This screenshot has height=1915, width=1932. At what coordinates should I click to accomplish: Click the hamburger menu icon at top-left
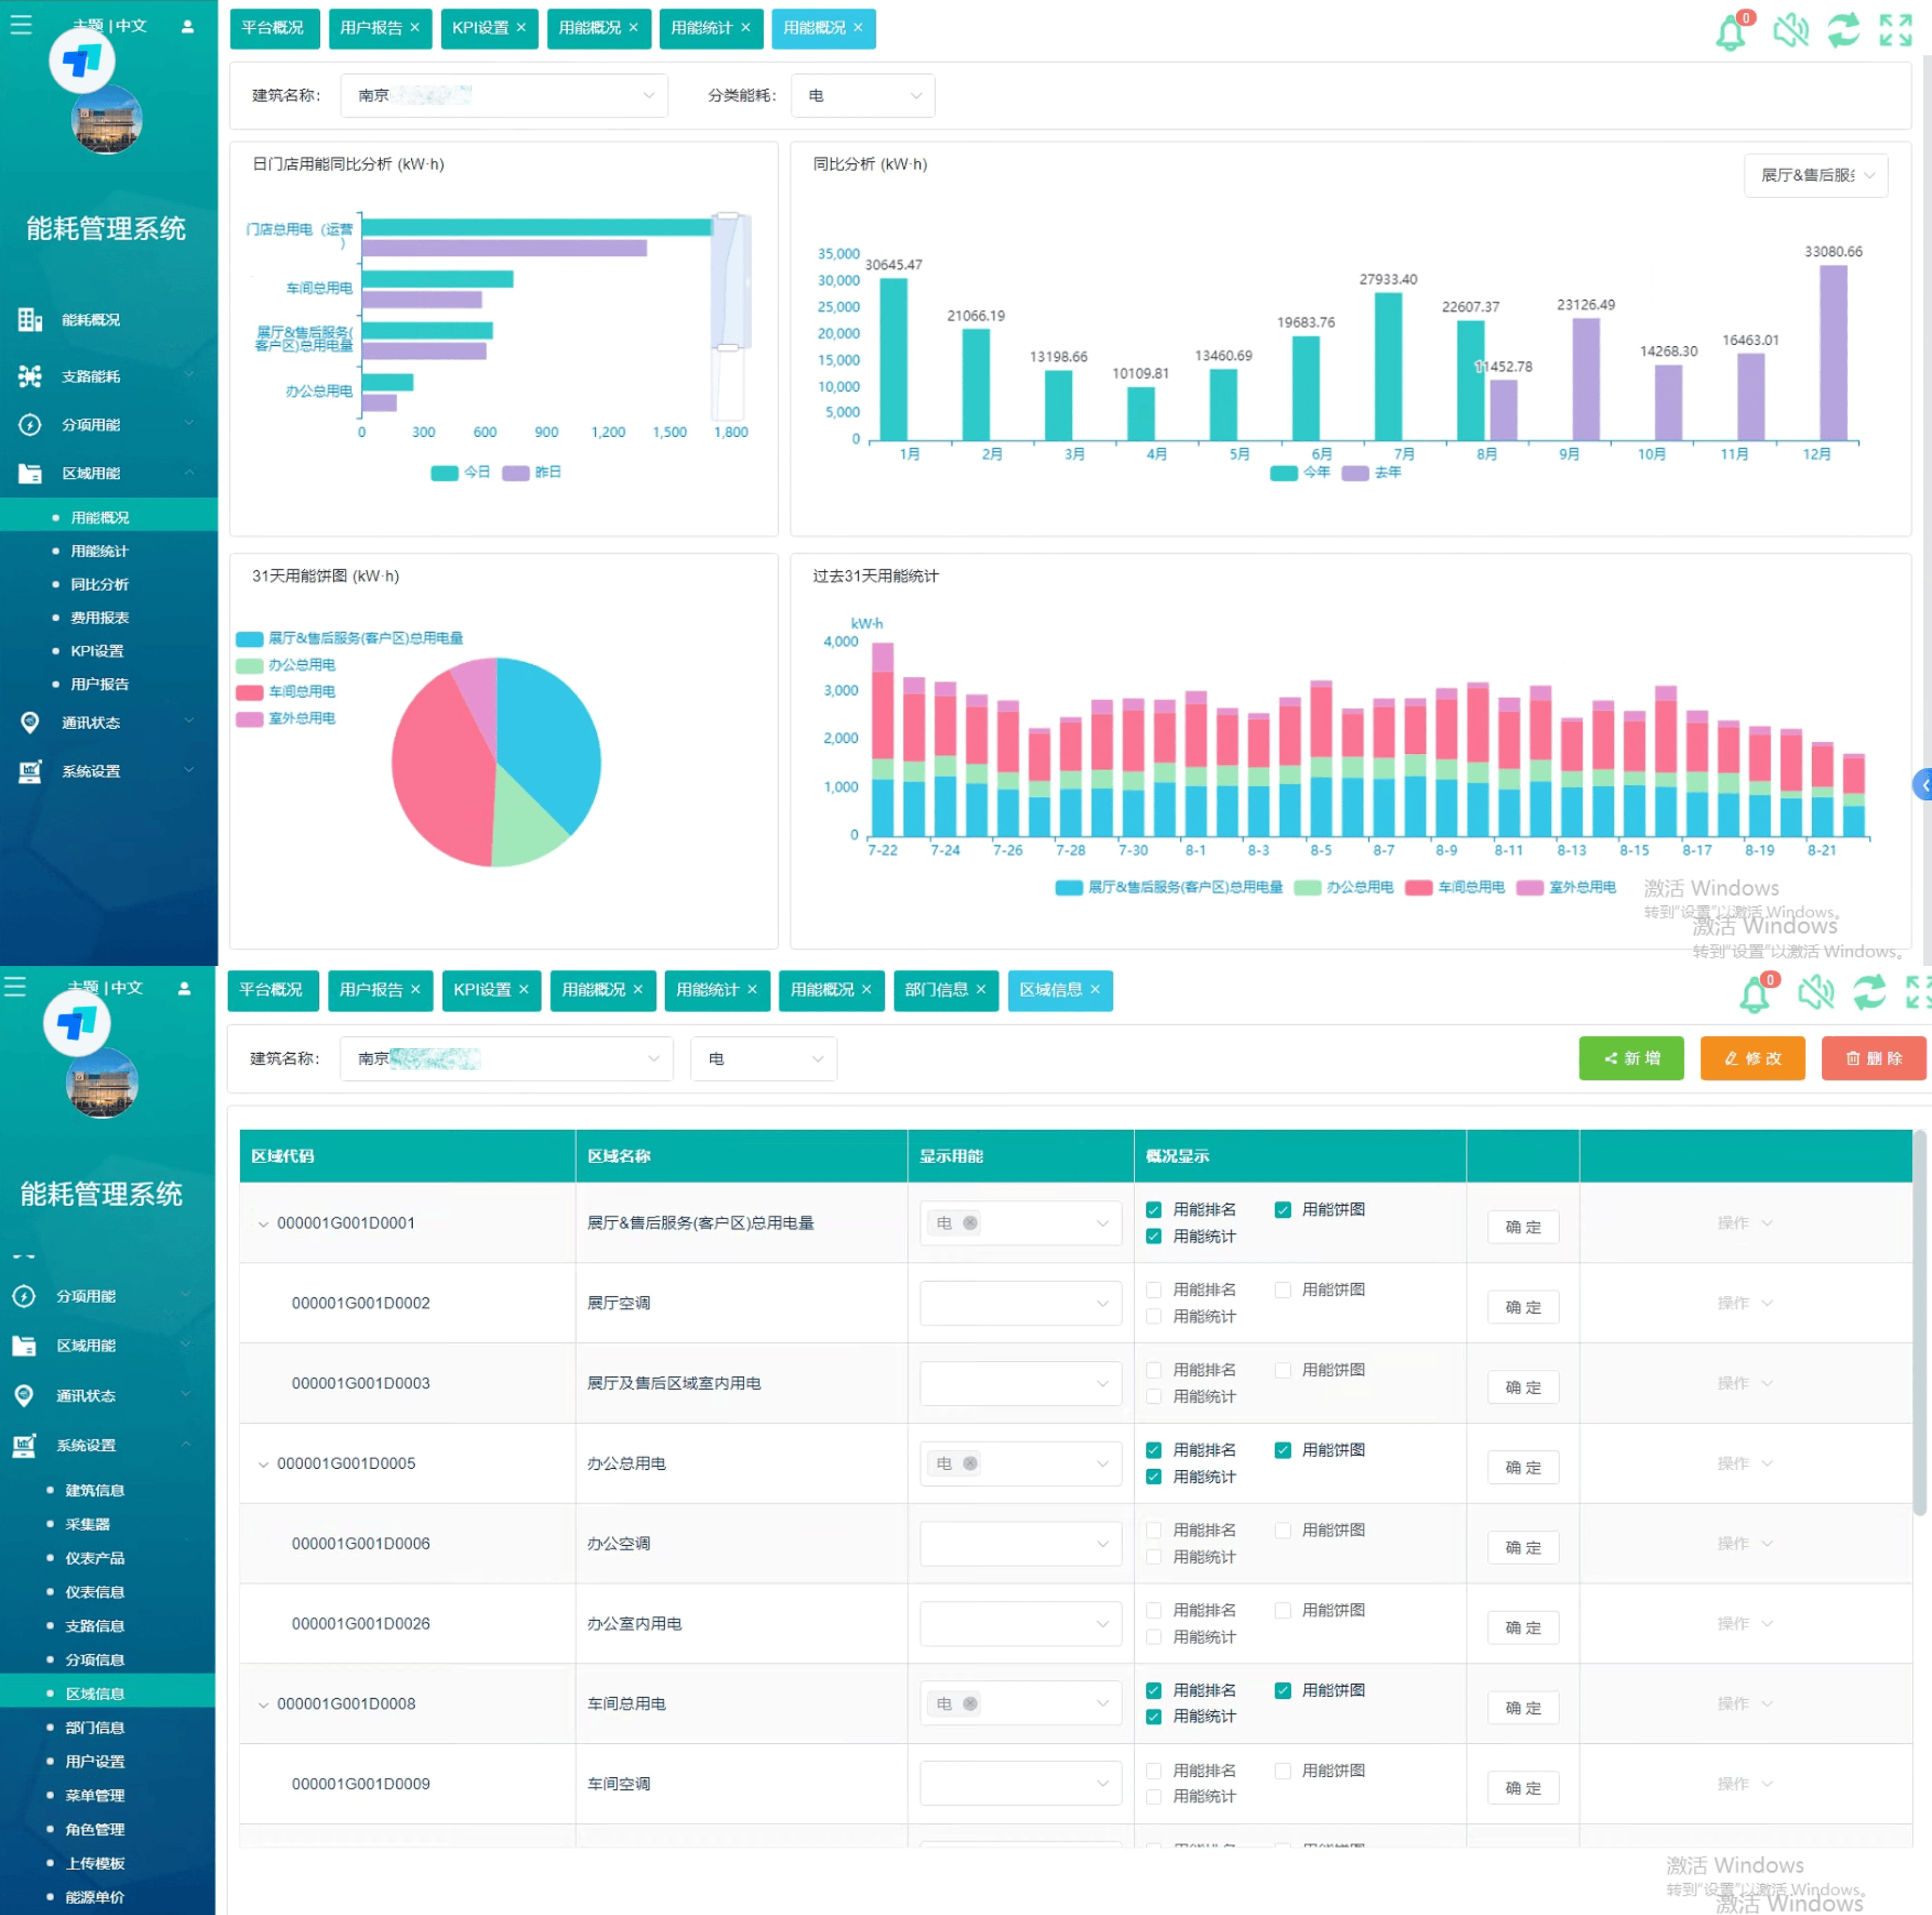tap(21, 24)
